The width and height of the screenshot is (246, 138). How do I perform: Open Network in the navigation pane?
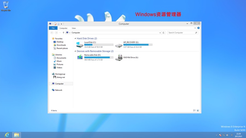click(x=58, y=90)
